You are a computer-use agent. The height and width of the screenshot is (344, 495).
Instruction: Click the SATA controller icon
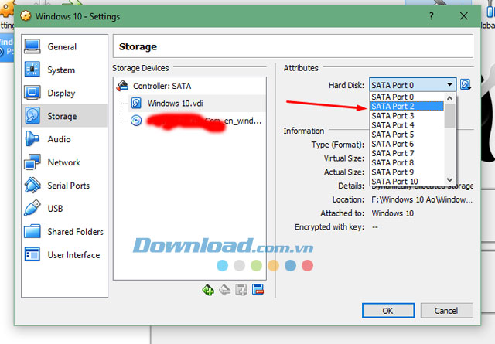point(122,86)
